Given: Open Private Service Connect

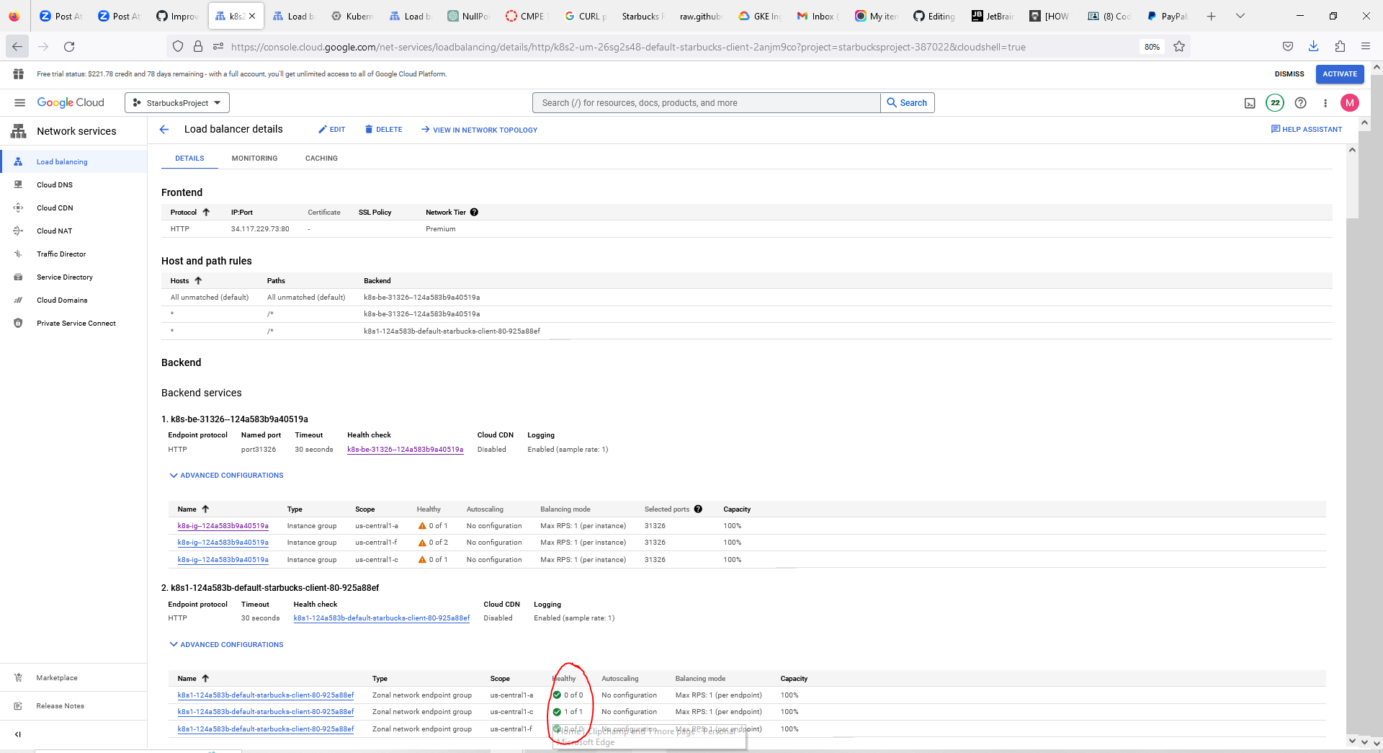Looking at the screenshot, I should coord(76,323).
